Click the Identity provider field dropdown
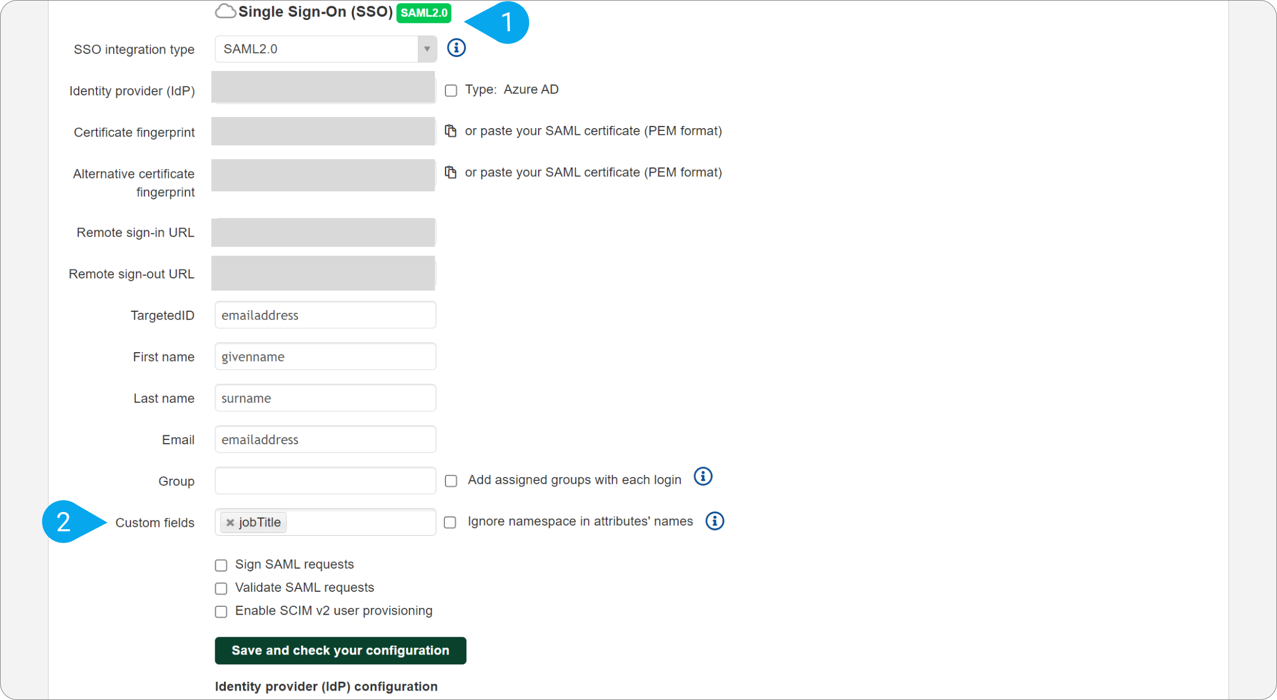The height and width of the screenshot is (700, 1277). click(325, 90)
